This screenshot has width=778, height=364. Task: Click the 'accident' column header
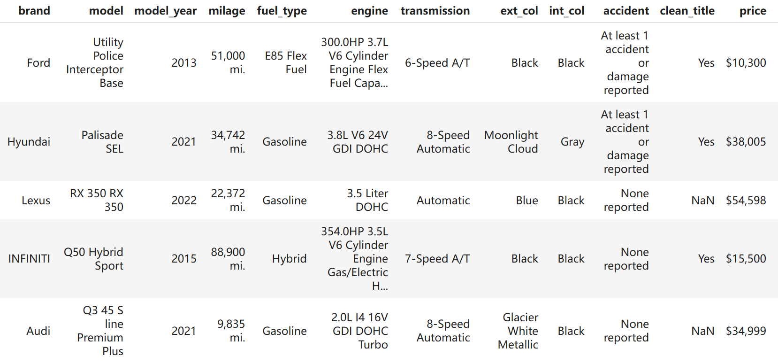(x=626, y=11)
